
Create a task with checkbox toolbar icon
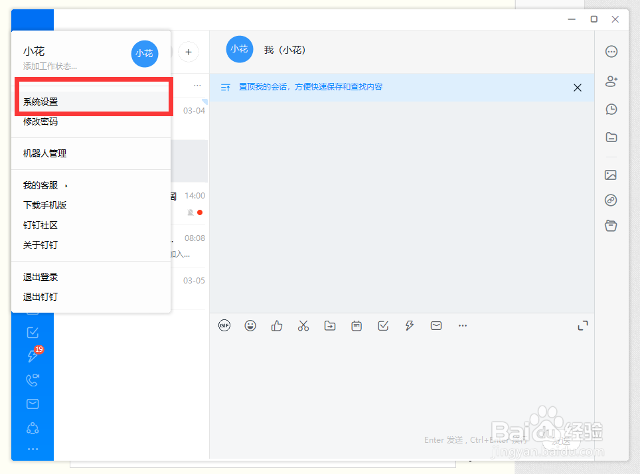click(x=383, y=325)
